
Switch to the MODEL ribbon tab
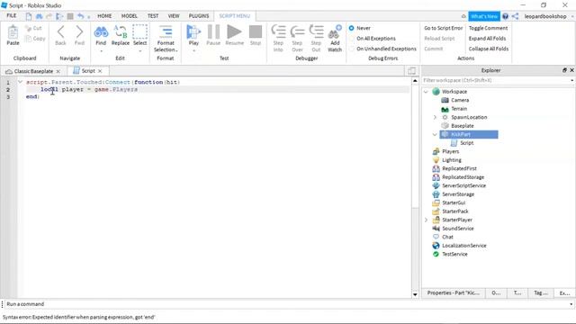pos(130,16)
